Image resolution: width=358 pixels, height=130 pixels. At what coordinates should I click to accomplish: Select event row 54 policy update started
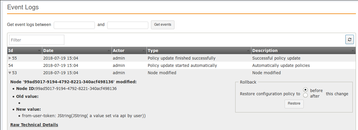coord(182,65)
